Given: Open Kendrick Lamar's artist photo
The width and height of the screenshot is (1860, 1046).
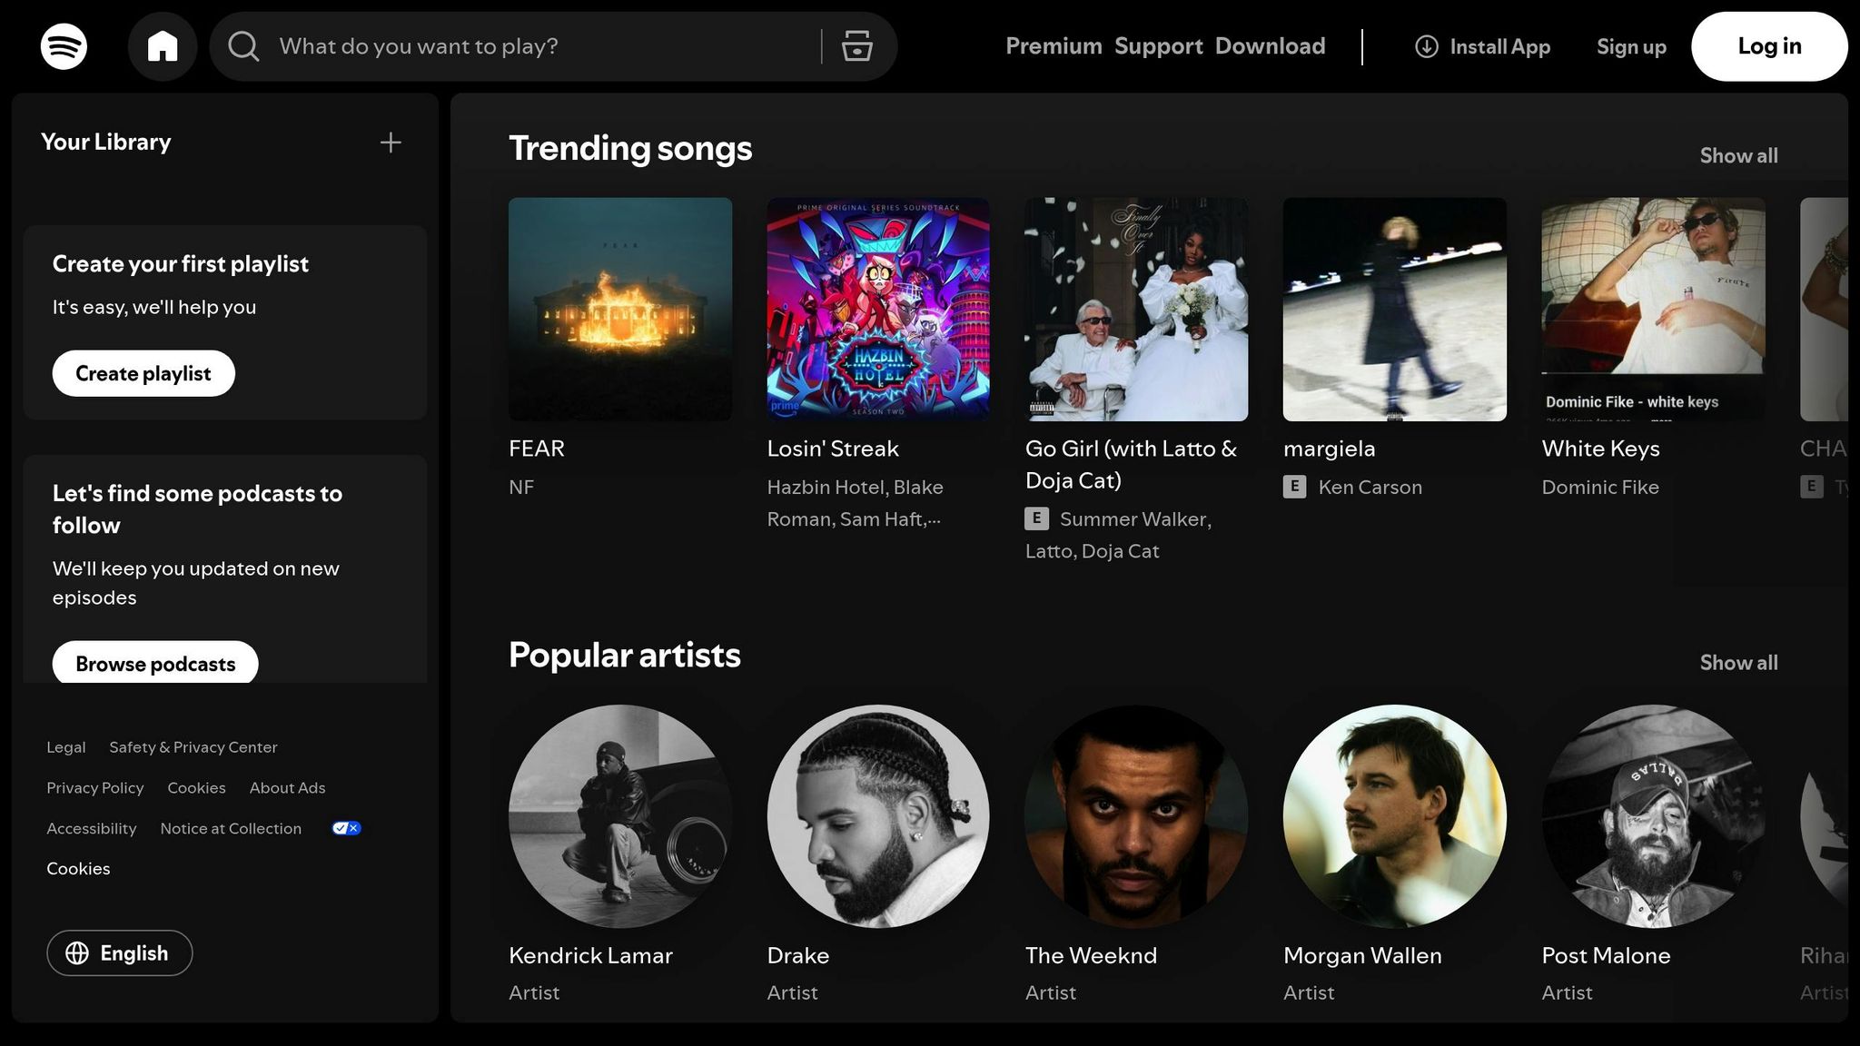Looking at the screenshot, I should 620,816.
